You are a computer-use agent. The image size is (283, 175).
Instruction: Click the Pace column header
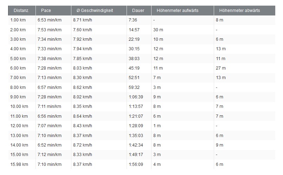46,11
